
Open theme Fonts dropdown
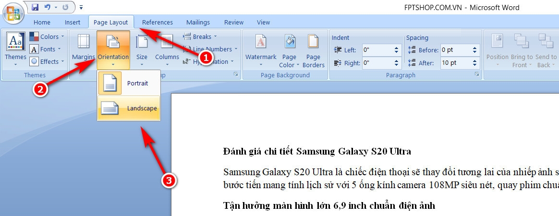pyautogui.click(x=45, y=49)
